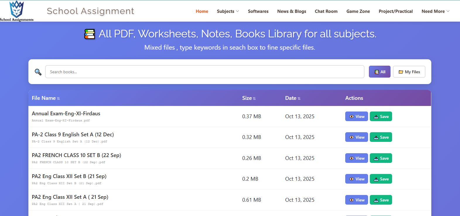The height and width of the screenshot is (216, 460).
Task: Click the 0.37 MB size value
Action: (x=252, y=116)
